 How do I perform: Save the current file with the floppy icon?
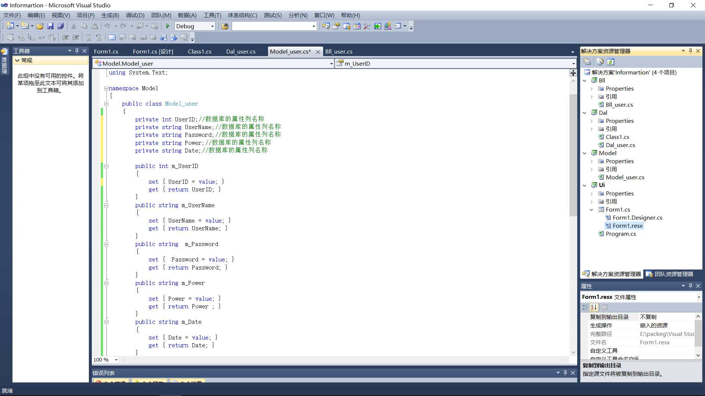[50, 26]
